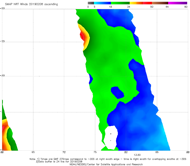Click the latitude label "-20"

[x=2, y=8]
